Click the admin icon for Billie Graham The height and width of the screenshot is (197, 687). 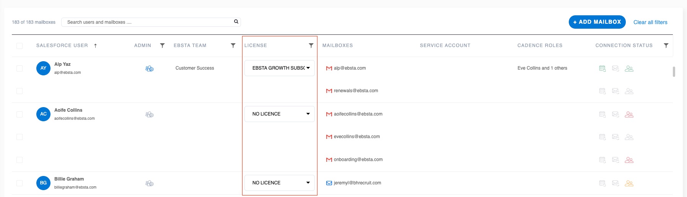tap(149, 183)
